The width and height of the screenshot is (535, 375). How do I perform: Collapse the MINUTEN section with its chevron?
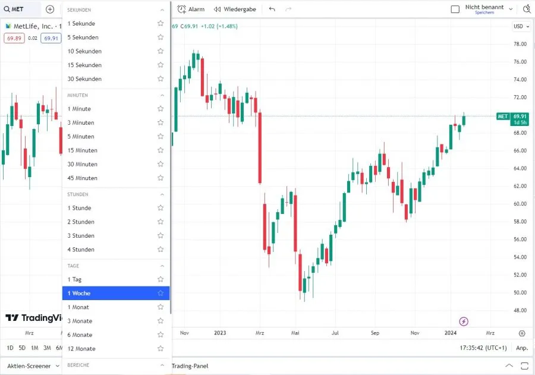pyautogui.click(x=160, y=94)
